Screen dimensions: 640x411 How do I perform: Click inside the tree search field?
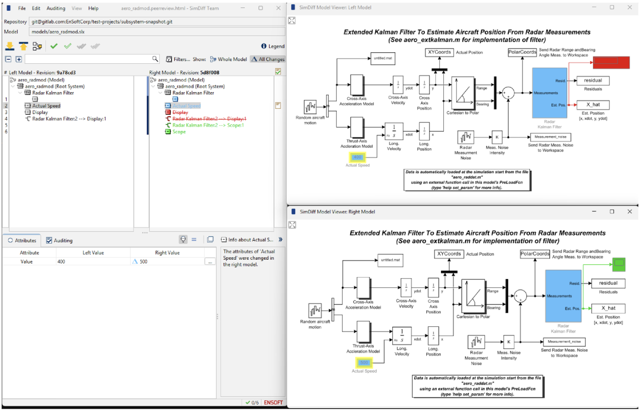[x=88, y=59]
